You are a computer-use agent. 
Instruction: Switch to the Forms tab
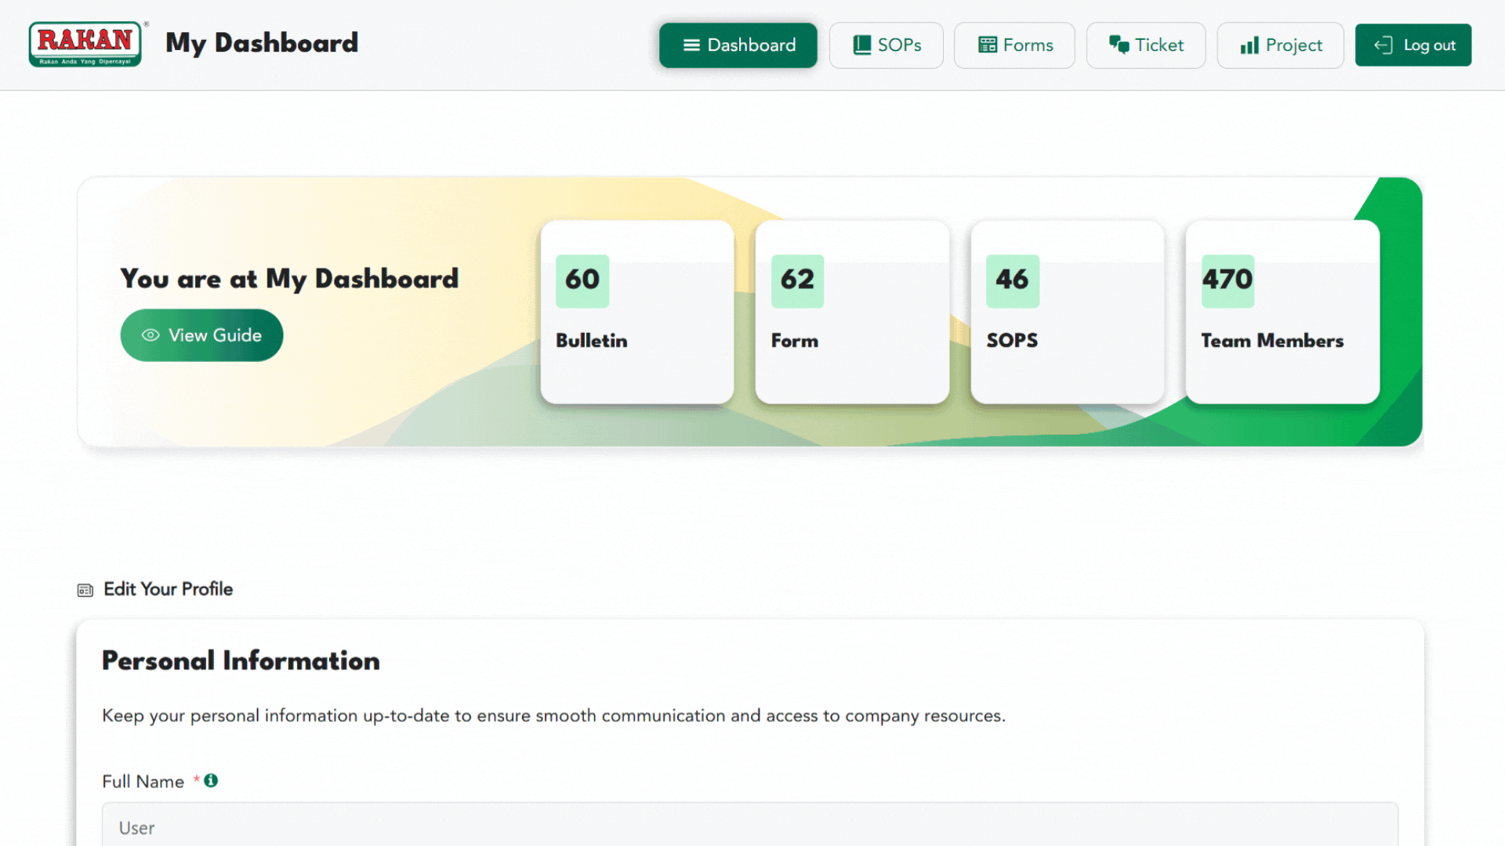tap(1014, 45)
